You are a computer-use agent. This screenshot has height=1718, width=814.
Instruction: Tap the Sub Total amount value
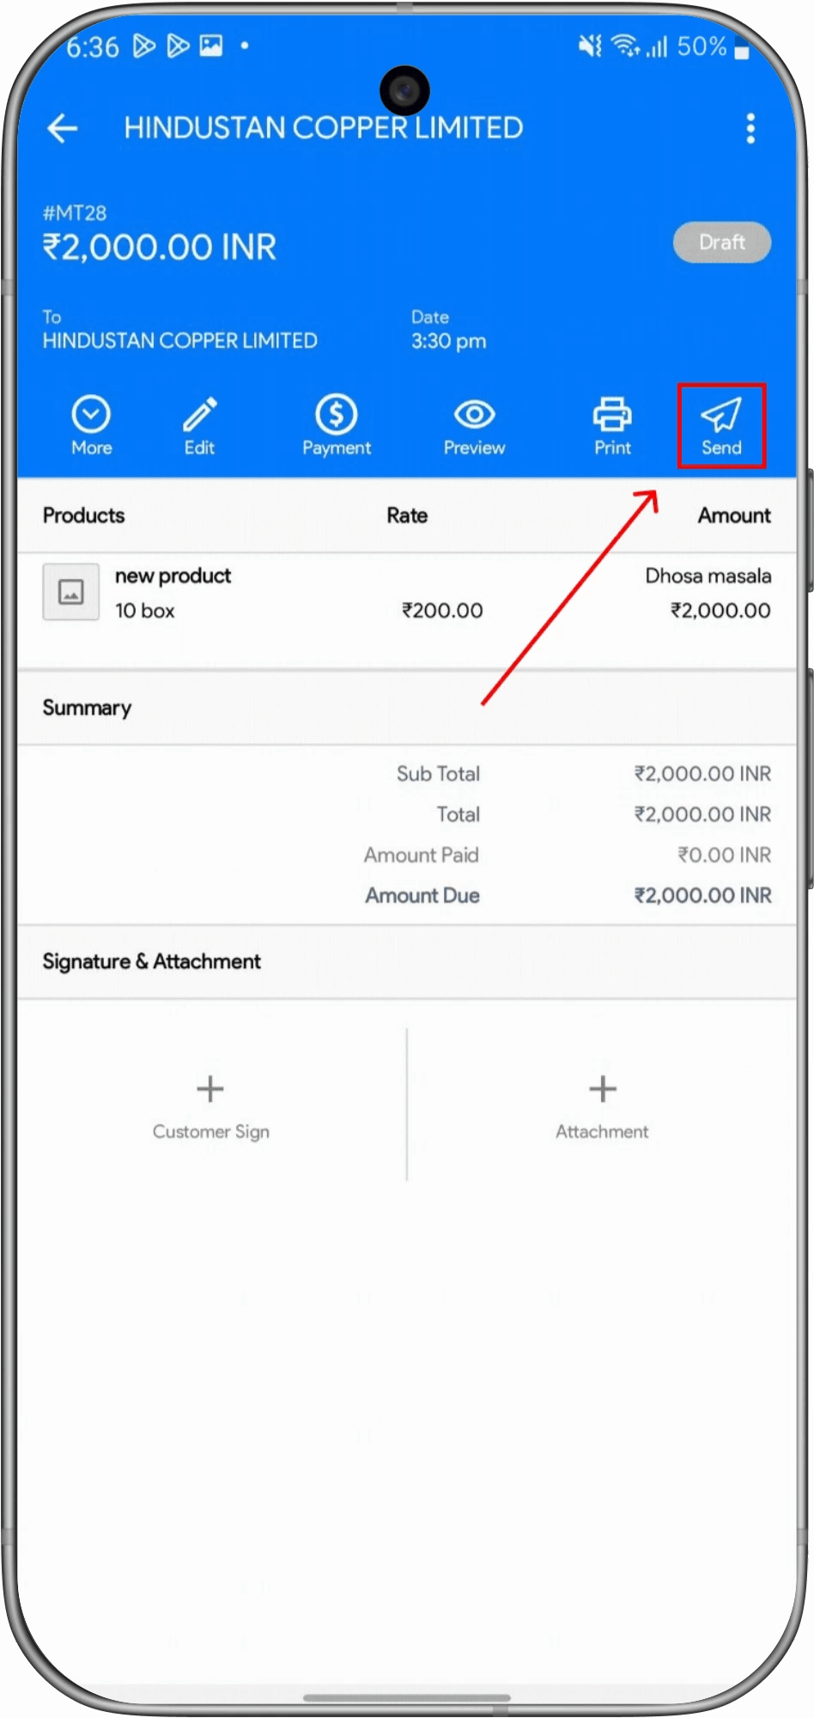pos(702,774)
